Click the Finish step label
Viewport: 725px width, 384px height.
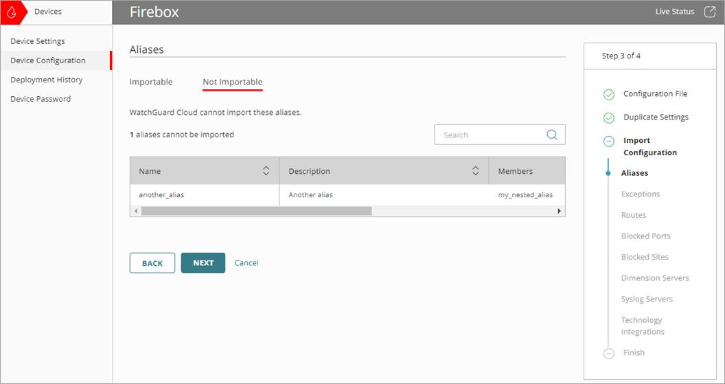click(634, 352)
